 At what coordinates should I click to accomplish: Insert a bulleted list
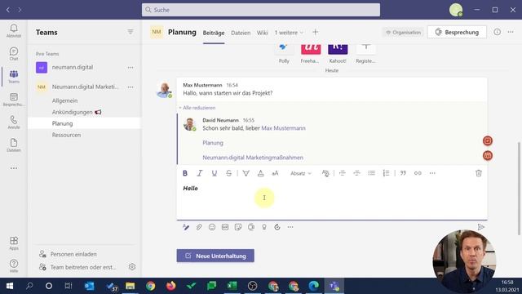click(371, 173)
